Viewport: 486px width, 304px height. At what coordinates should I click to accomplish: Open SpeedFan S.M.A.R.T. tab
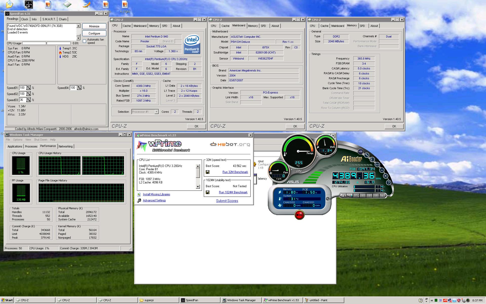49,19
